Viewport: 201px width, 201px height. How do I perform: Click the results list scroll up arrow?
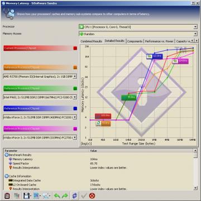click(195, 150)
